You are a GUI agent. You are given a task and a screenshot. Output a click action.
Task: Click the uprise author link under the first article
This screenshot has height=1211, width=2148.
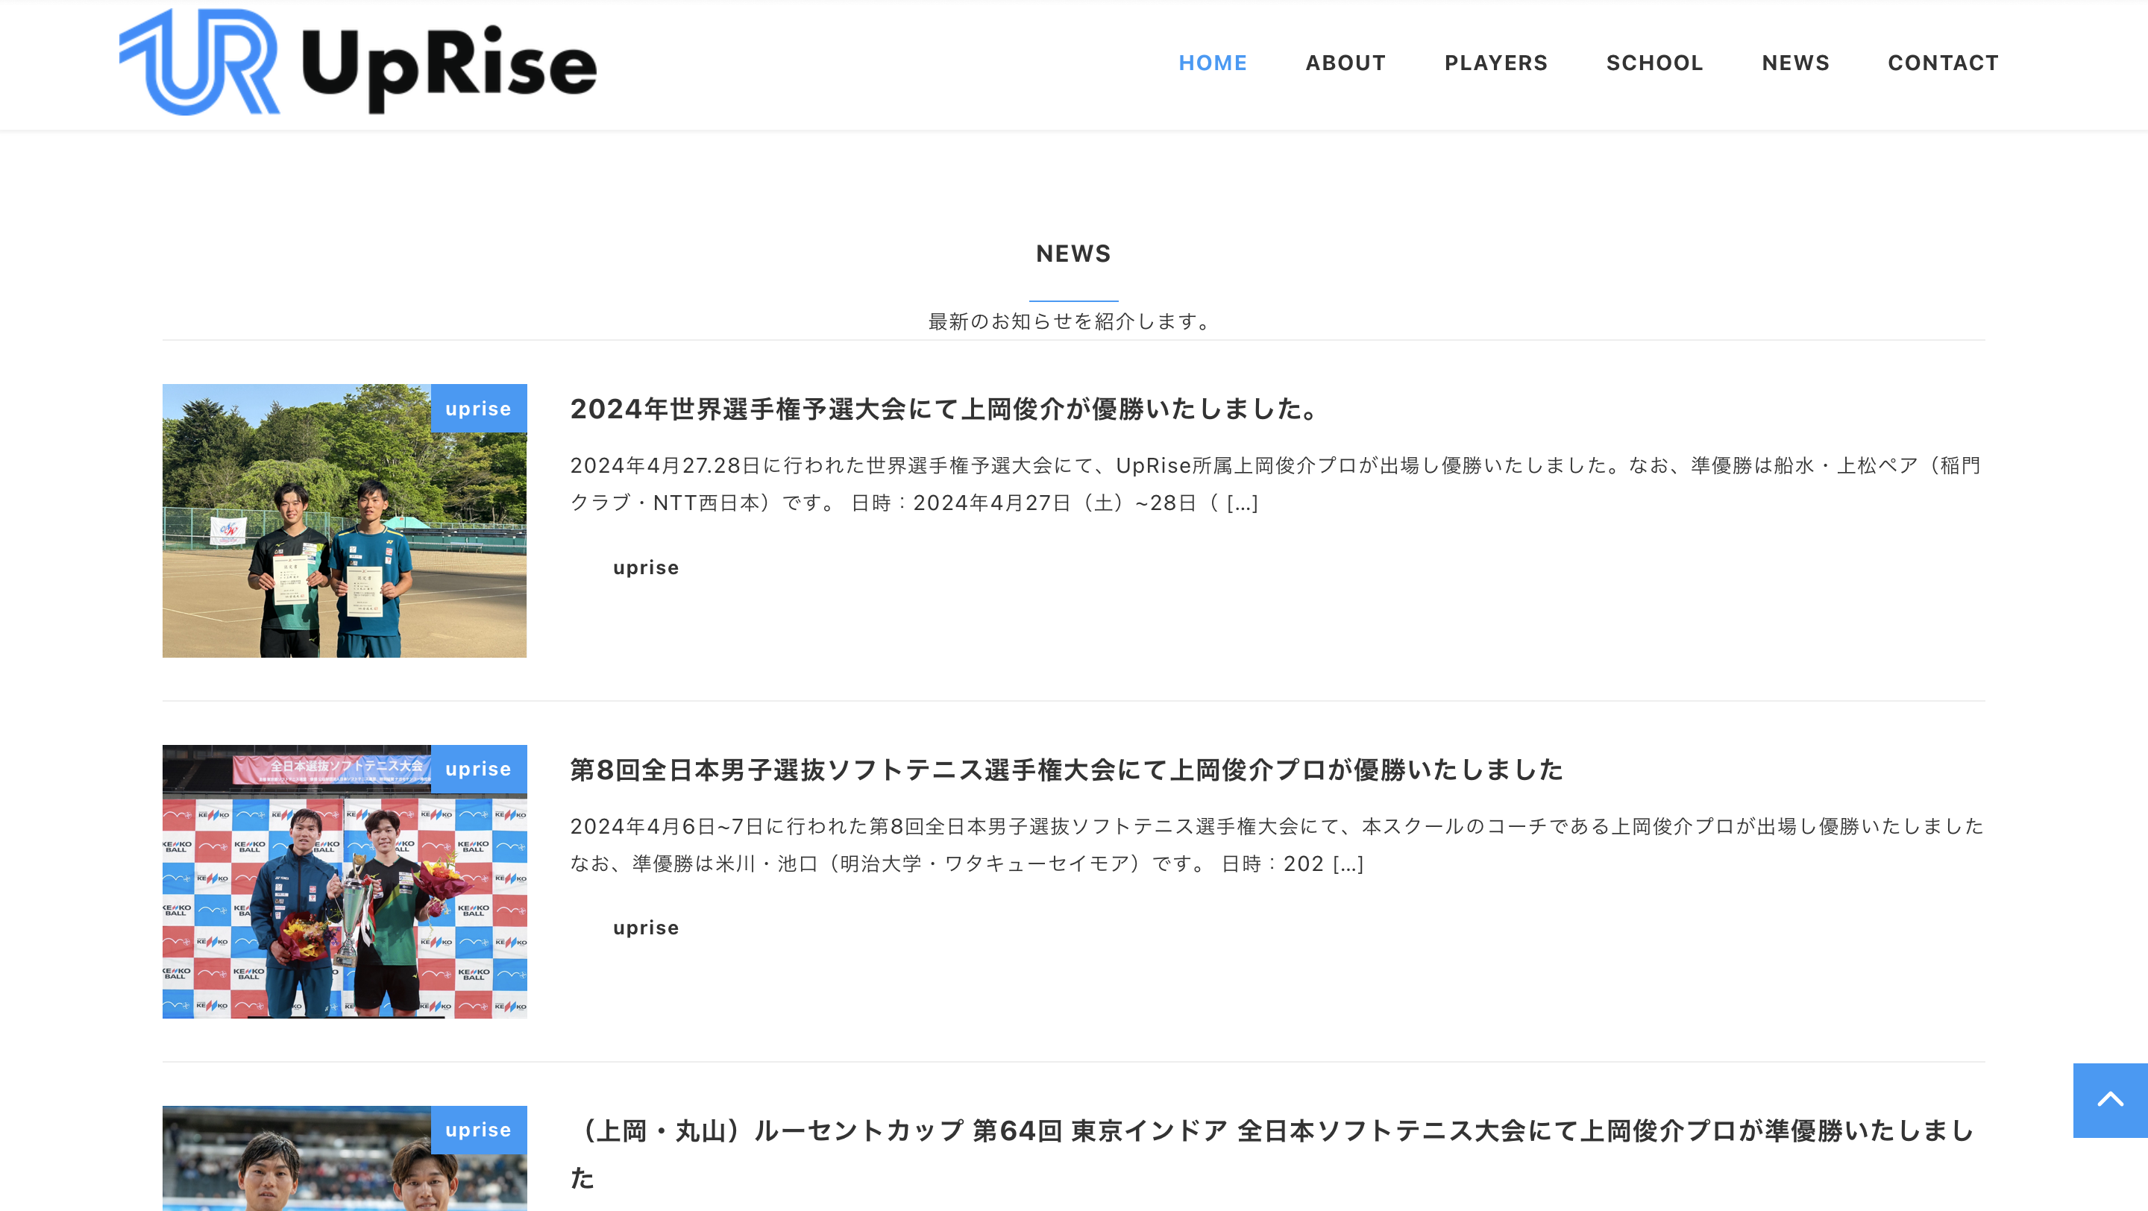click(645, 567)
